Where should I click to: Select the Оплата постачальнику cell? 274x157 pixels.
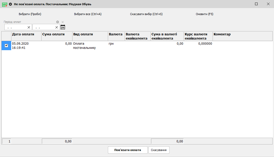90,46
